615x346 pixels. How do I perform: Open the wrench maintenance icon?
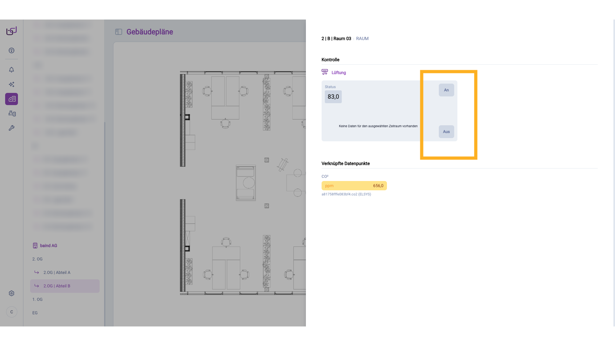(12, 128)
